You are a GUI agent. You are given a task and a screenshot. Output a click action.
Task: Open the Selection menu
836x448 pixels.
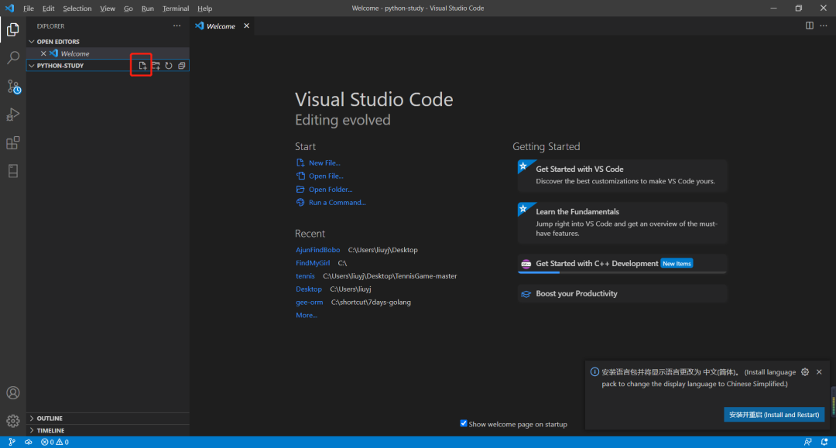(77, 9)
